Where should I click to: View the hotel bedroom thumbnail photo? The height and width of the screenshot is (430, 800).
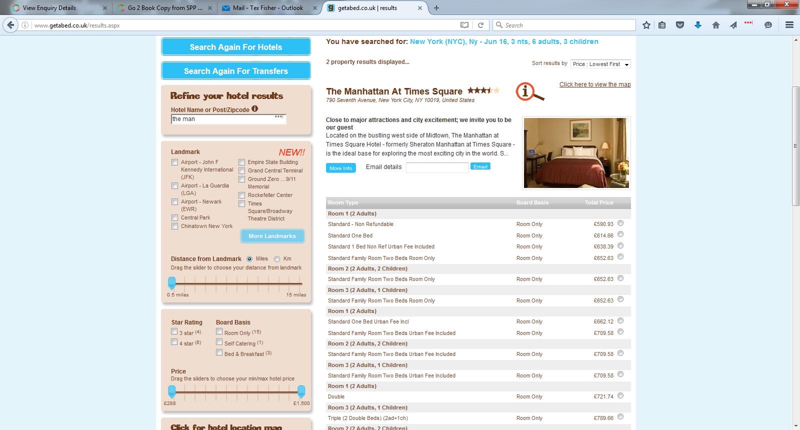576,153
